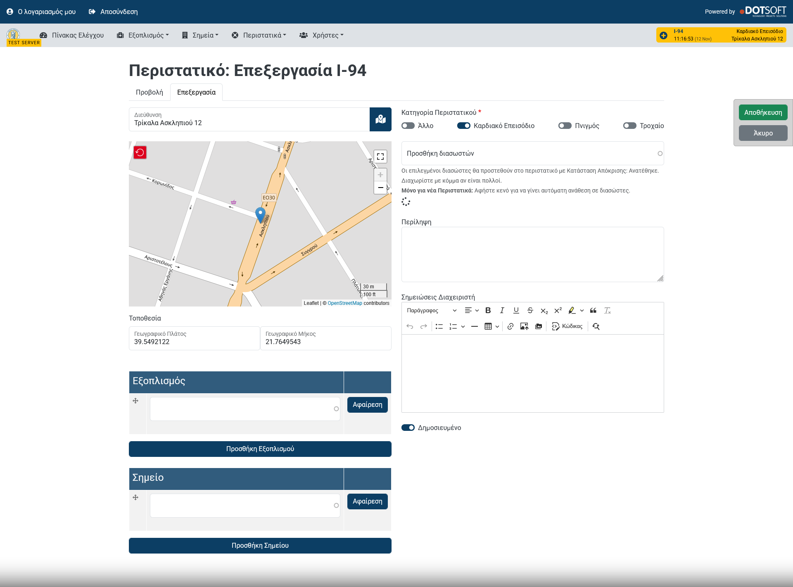Toggle the Δημοσιευμένο switch
Screen dimensions: 793x587
(x=408, y=428)
